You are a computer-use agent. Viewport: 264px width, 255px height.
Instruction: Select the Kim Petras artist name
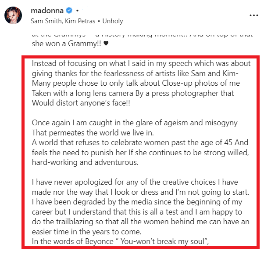(80, 21)
